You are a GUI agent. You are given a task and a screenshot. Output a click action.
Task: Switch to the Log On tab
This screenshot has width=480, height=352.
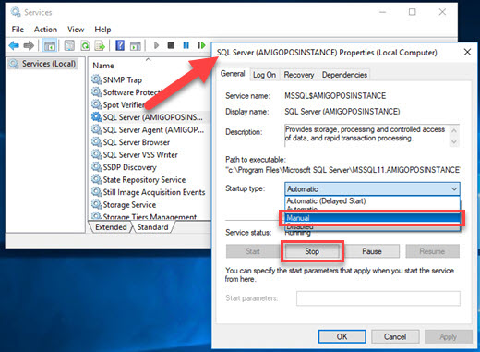point(264,75)
